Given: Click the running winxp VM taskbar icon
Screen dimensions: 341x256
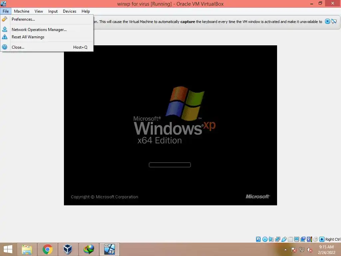Looking at the screenshot, I should click(x=109, y=249).
